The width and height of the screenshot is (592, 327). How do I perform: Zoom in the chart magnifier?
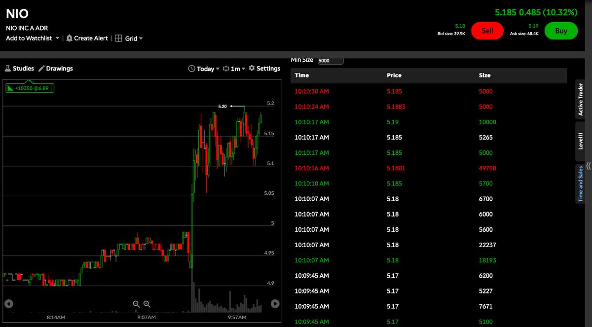pos(147,304)
